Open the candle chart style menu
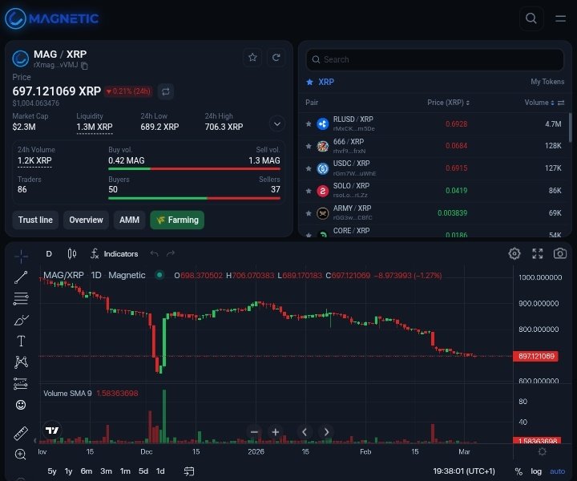This screenshot has height=481, width=577. (72, 253)
